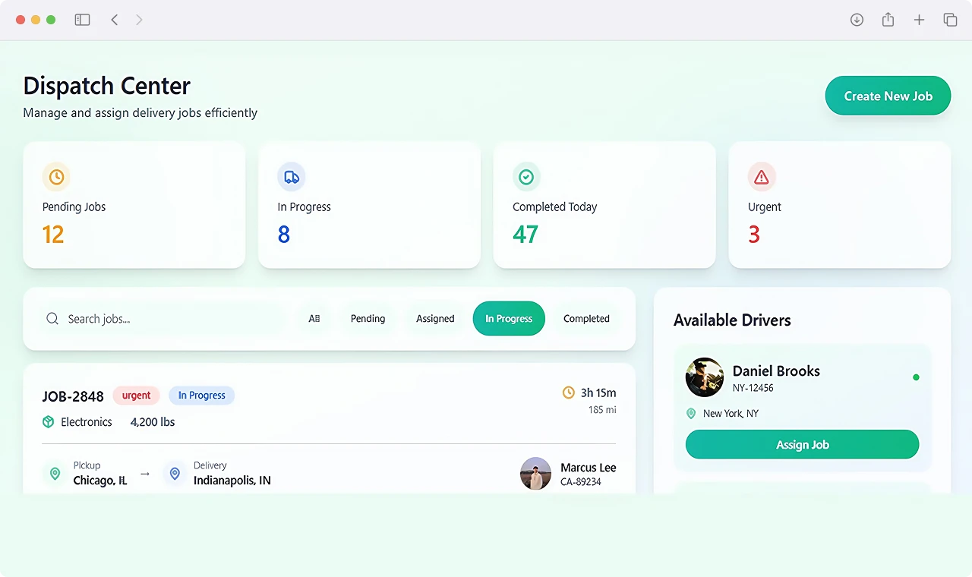Click the In Progress truck icon
Viewport: 972px width, 577px height.
(292, 177)
